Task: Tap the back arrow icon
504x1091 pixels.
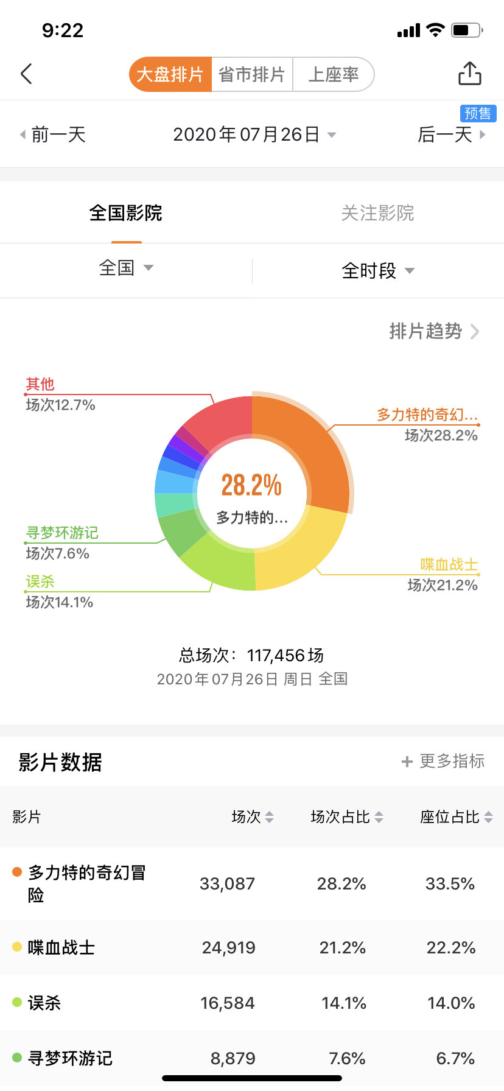Action: point(26,74)
